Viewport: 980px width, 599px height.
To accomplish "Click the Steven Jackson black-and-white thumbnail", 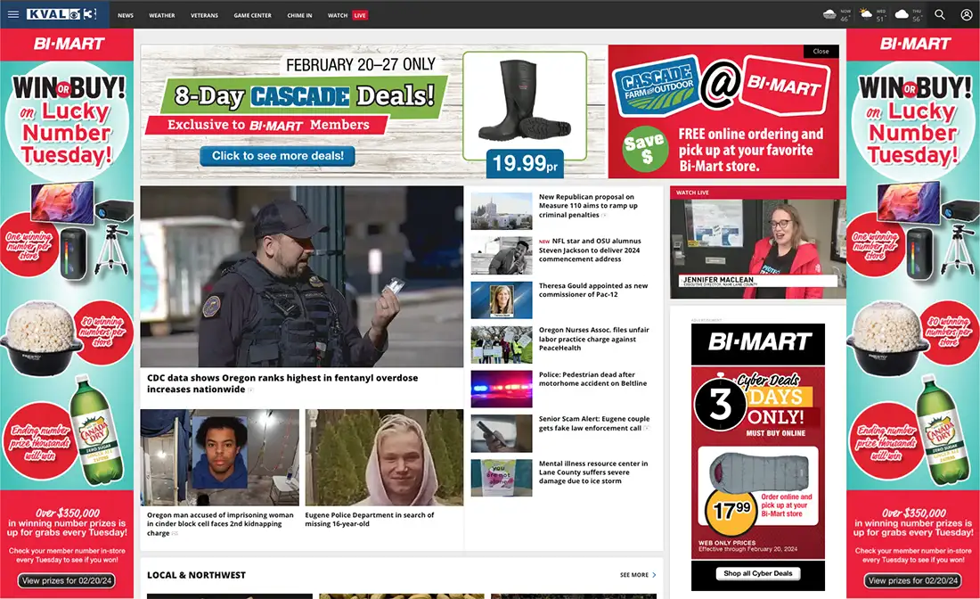I will coord(502,255).
